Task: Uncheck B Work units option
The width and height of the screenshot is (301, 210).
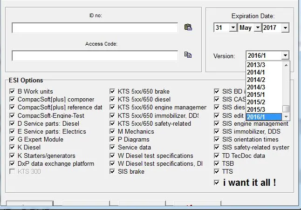Action: (x=12, y=91)
